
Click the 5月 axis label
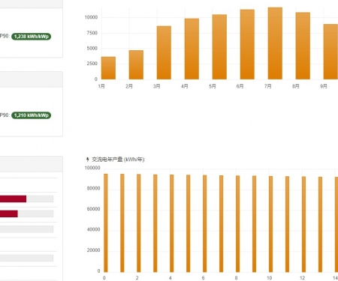pos(213,86)
